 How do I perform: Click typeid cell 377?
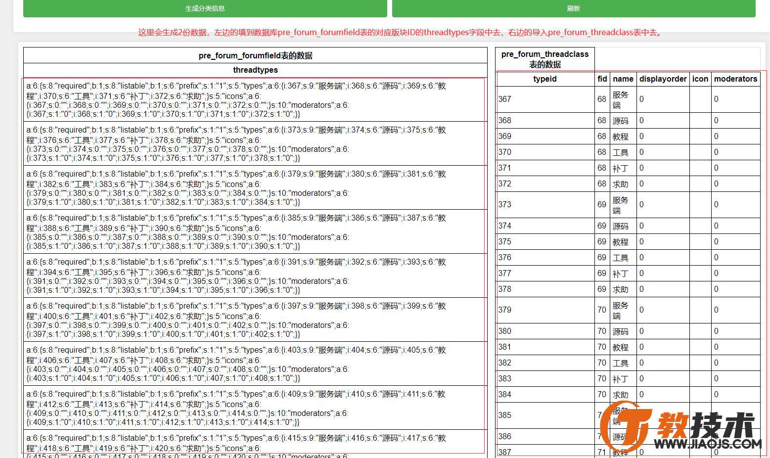click(x=545, y=273)
